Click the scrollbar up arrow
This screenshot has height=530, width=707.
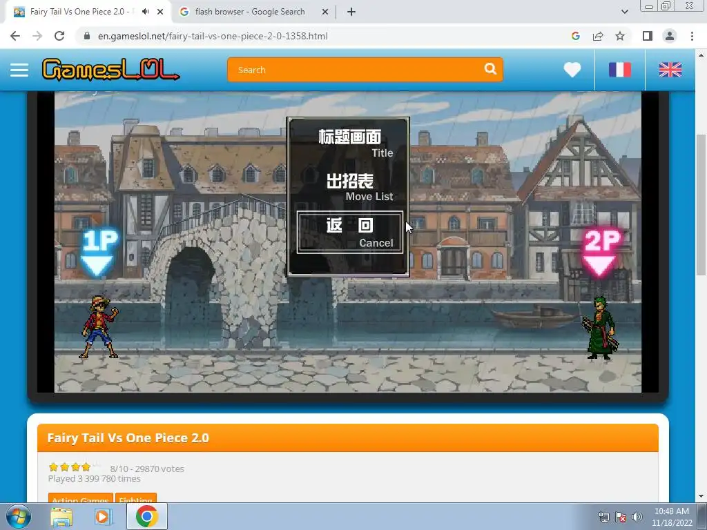pyautogui.click(x=701, y=55)
